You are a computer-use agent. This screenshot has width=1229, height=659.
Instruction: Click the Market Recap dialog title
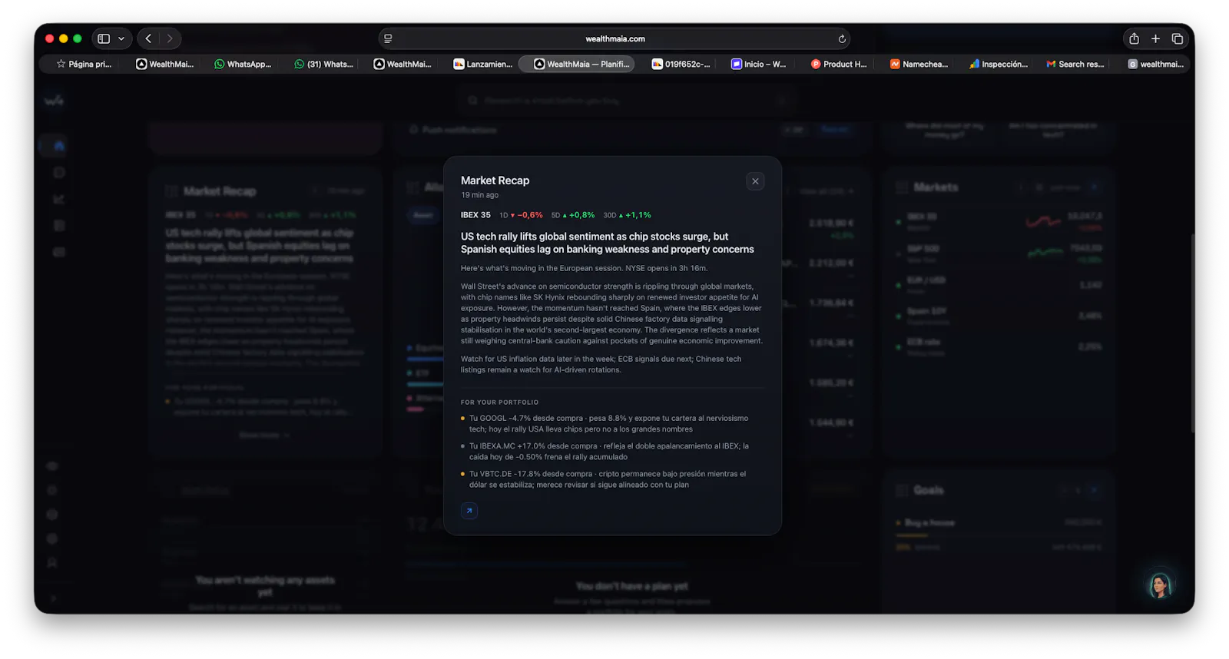pos(495,180)
